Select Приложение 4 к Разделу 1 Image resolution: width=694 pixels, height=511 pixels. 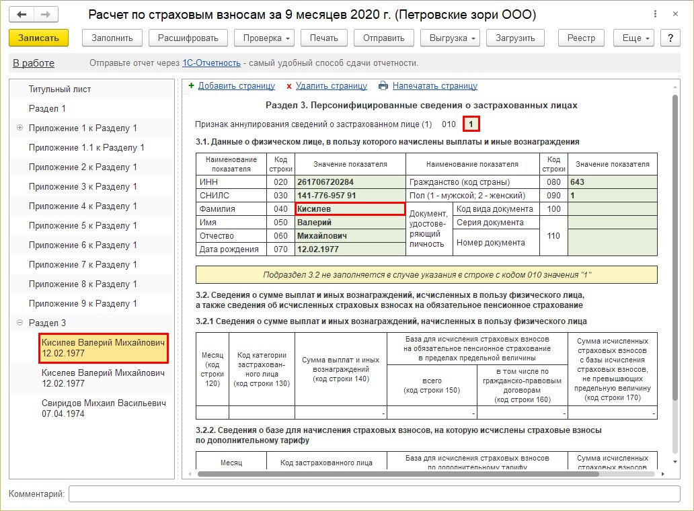(x=83, y=206)
